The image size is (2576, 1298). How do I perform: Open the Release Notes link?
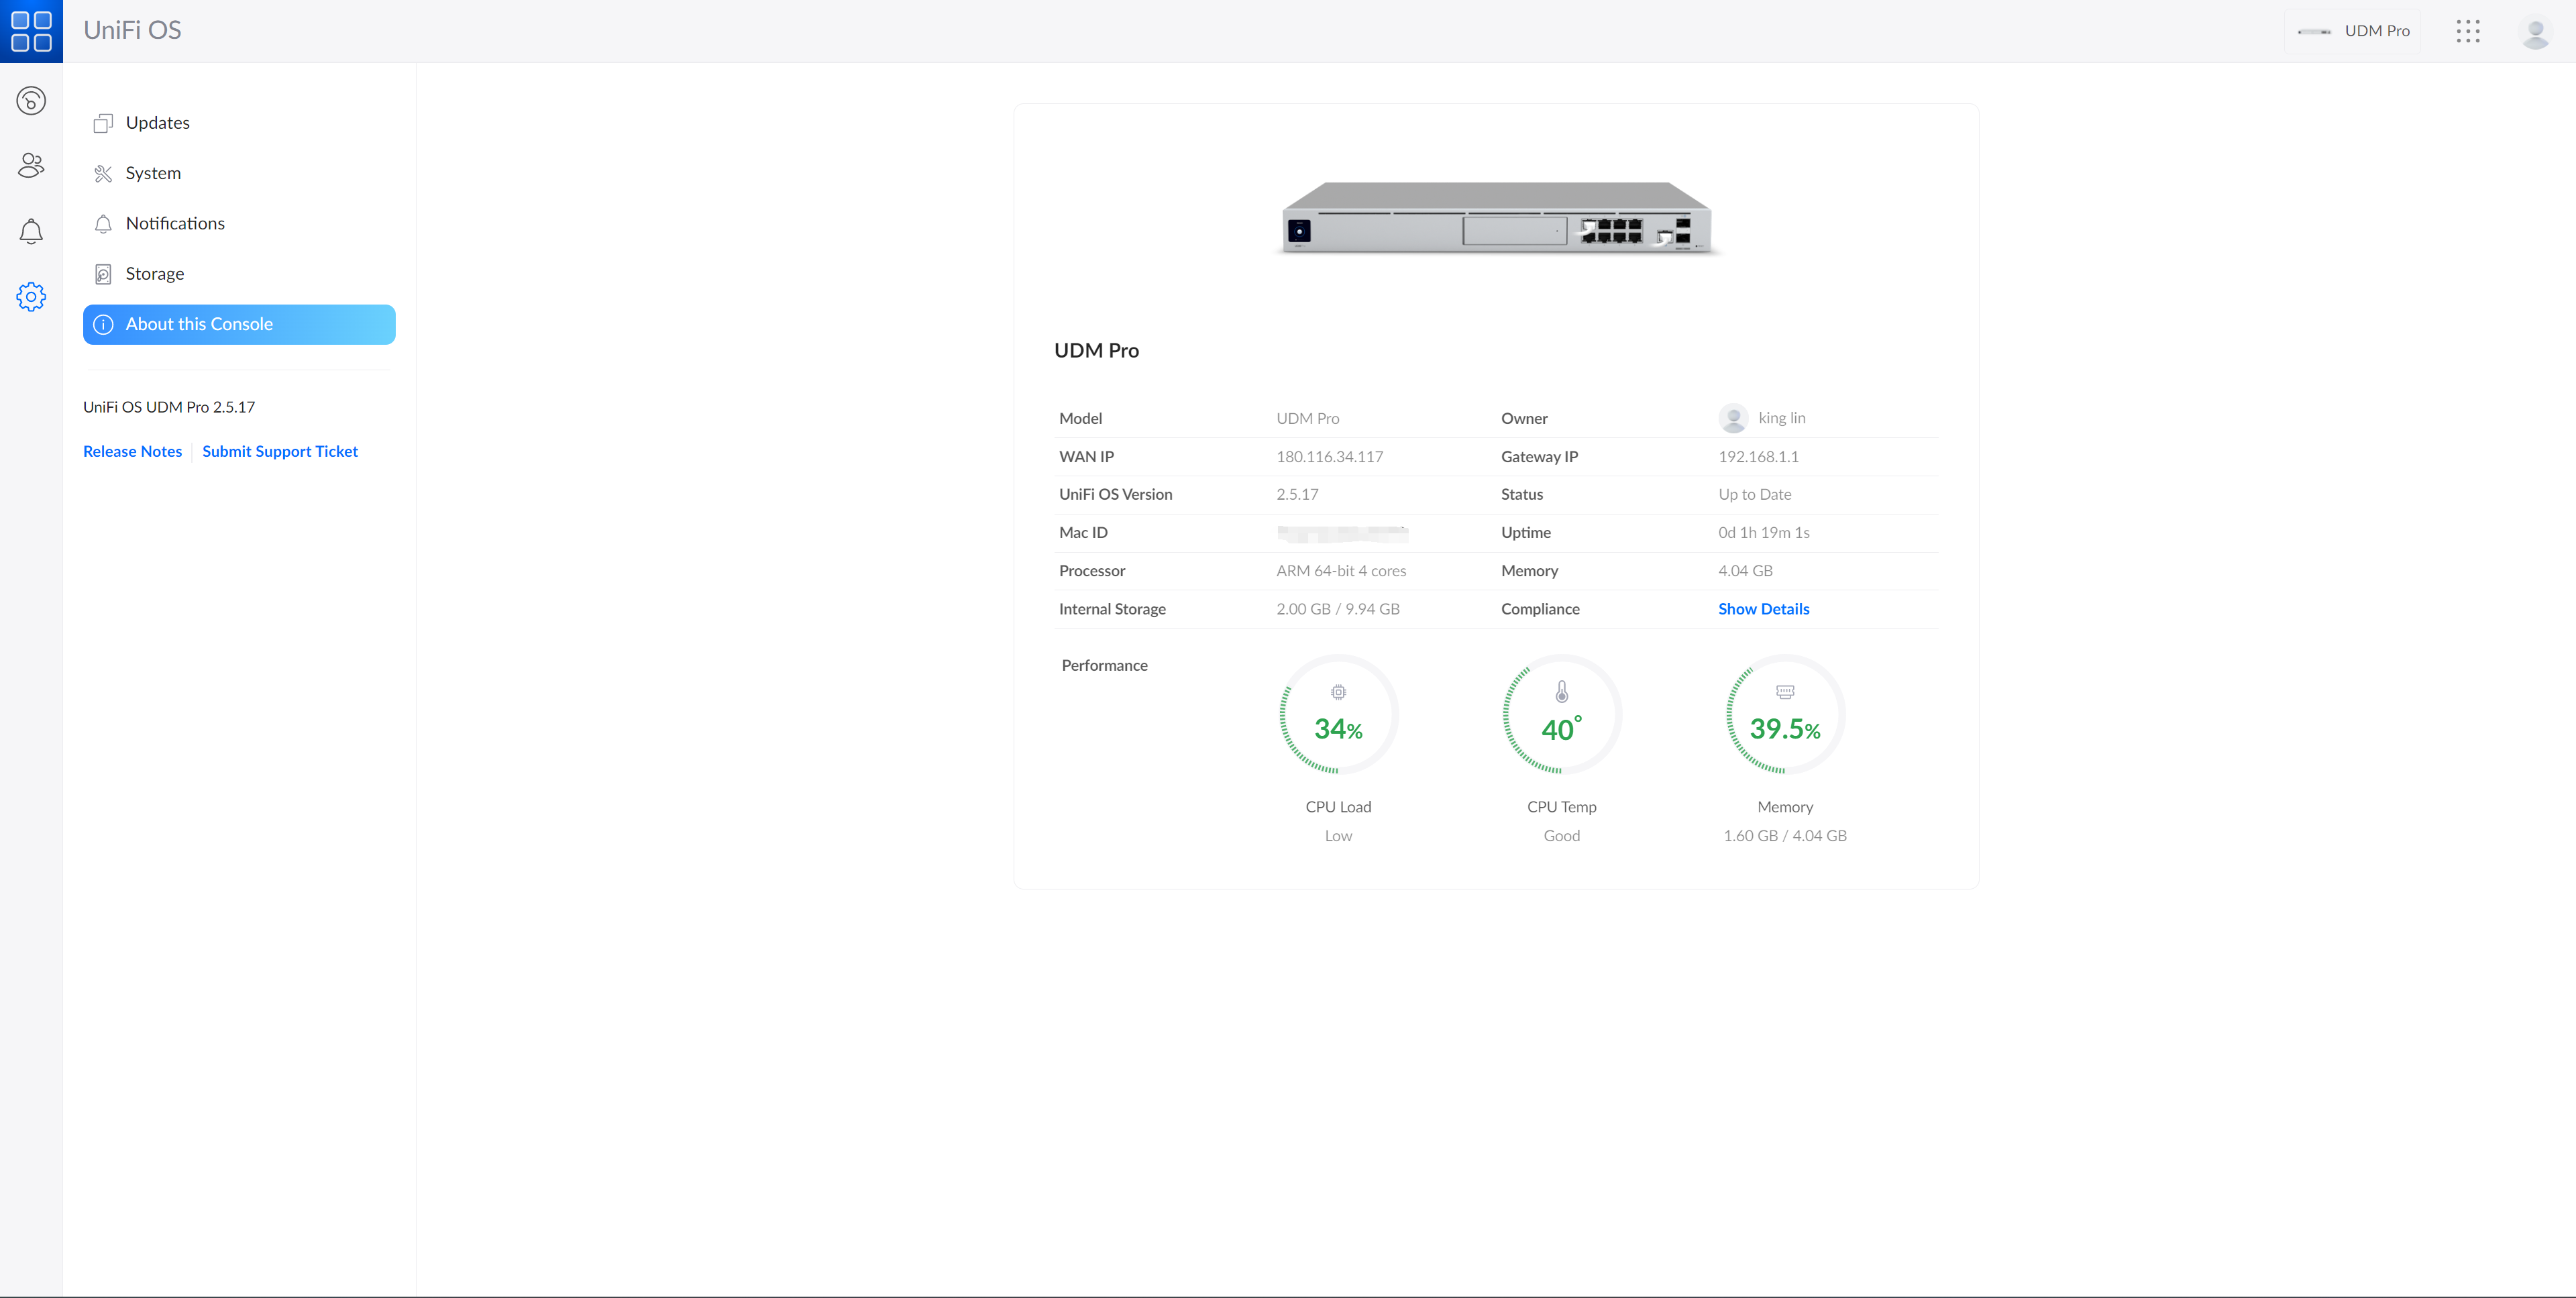point(132,452)
